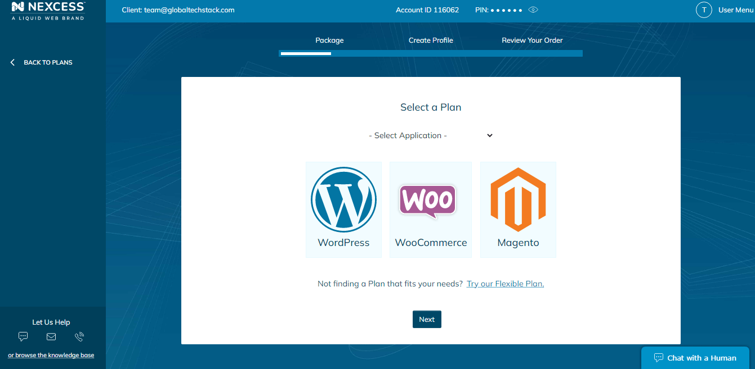
Task: Open the Select Application dropdown
Action: pos(431,135)
